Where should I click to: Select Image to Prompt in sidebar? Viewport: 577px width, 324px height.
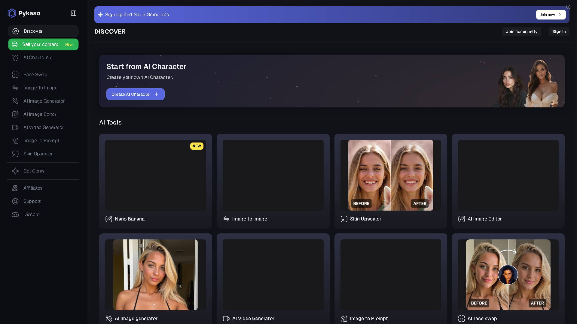tap(41, 140)
